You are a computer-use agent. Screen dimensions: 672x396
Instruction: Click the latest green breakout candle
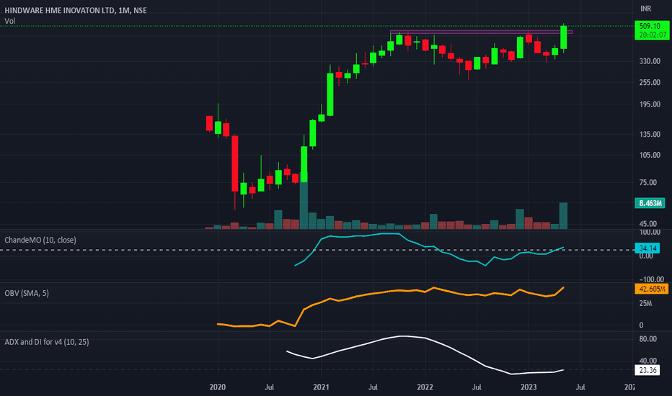click(564, 37)
